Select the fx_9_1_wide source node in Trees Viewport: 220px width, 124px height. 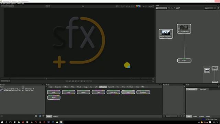184,29
